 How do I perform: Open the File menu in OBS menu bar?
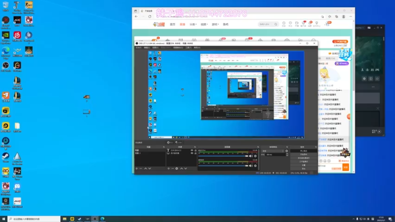[x=139, y=47]
